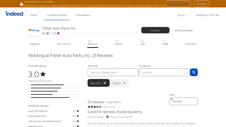The height and width of the screenshot is (127, 226).
Task: Open the review titled Good for retirees, maybe students
Action: coord(115,112)
